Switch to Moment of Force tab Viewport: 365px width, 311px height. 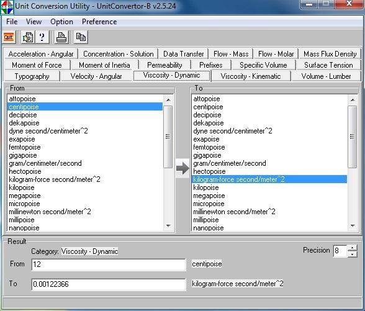tap(37, 65)
